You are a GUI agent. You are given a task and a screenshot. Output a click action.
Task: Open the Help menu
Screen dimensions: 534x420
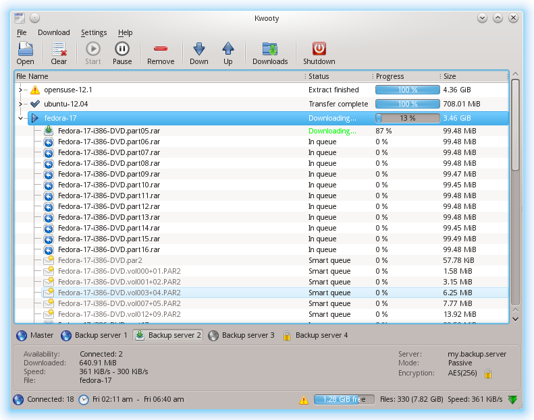point(126,32)
